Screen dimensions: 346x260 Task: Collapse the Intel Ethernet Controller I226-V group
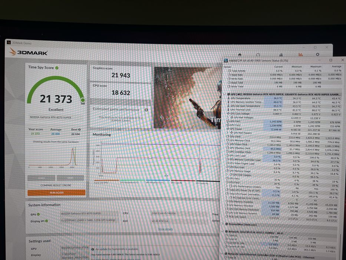click(x=222, y=254)
